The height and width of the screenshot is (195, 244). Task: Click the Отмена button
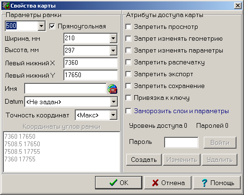point(168,183)
